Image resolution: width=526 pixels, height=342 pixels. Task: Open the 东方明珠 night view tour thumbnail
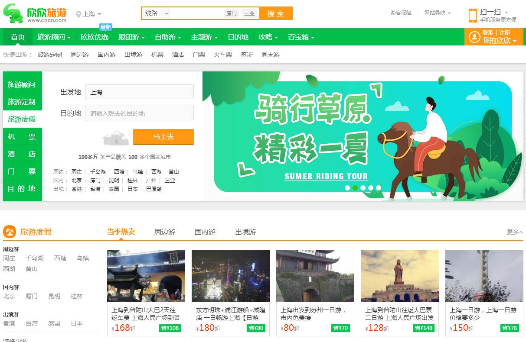[231, 276]
